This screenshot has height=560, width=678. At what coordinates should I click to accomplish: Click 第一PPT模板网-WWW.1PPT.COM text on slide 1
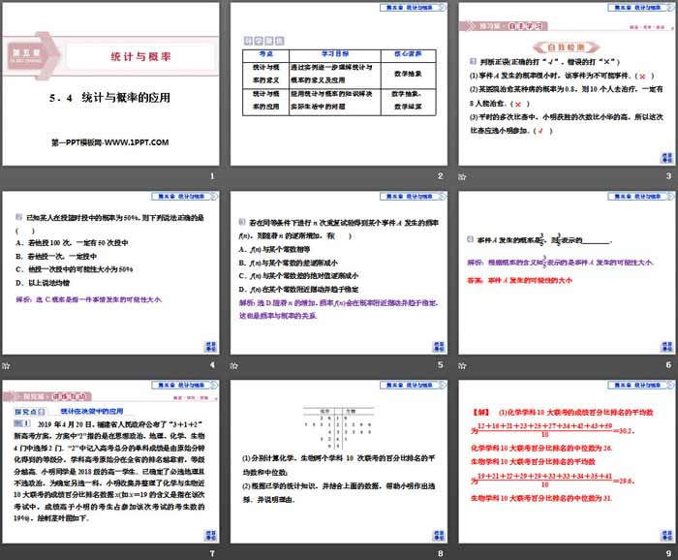point(110,142)
